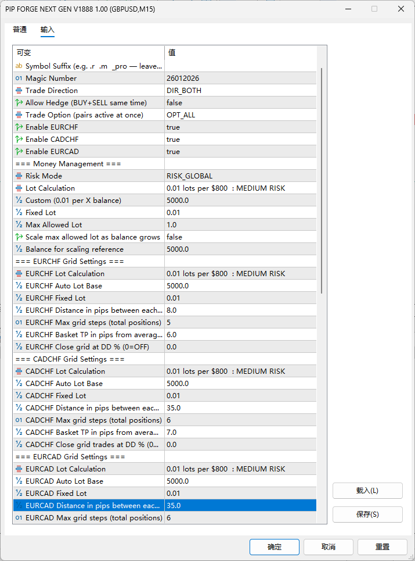Click the integer icon beside EURCHF Max grid steps
Screen dimensions: 415x561
click(19, 323)
